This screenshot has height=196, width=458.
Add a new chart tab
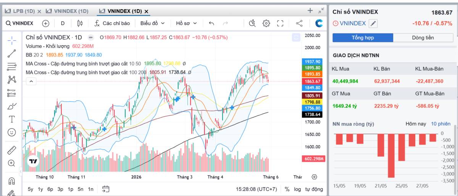tap(310, 11)
